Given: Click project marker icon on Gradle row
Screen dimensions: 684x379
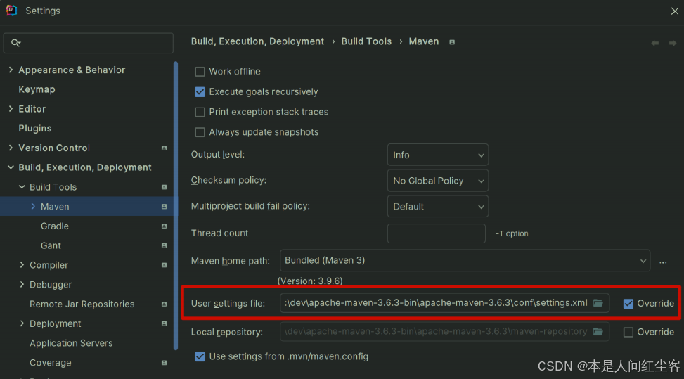Looking at the screenshot, I should click(x=164, y=226).
